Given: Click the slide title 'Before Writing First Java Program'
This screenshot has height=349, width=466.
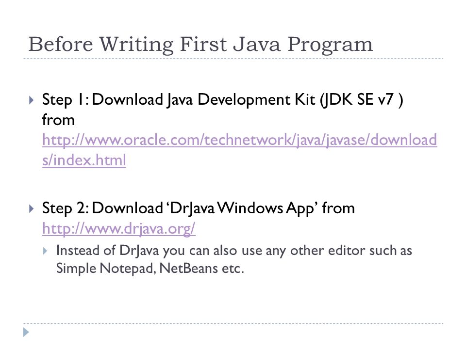Looking at the screenshot, I should click(200, 45).
